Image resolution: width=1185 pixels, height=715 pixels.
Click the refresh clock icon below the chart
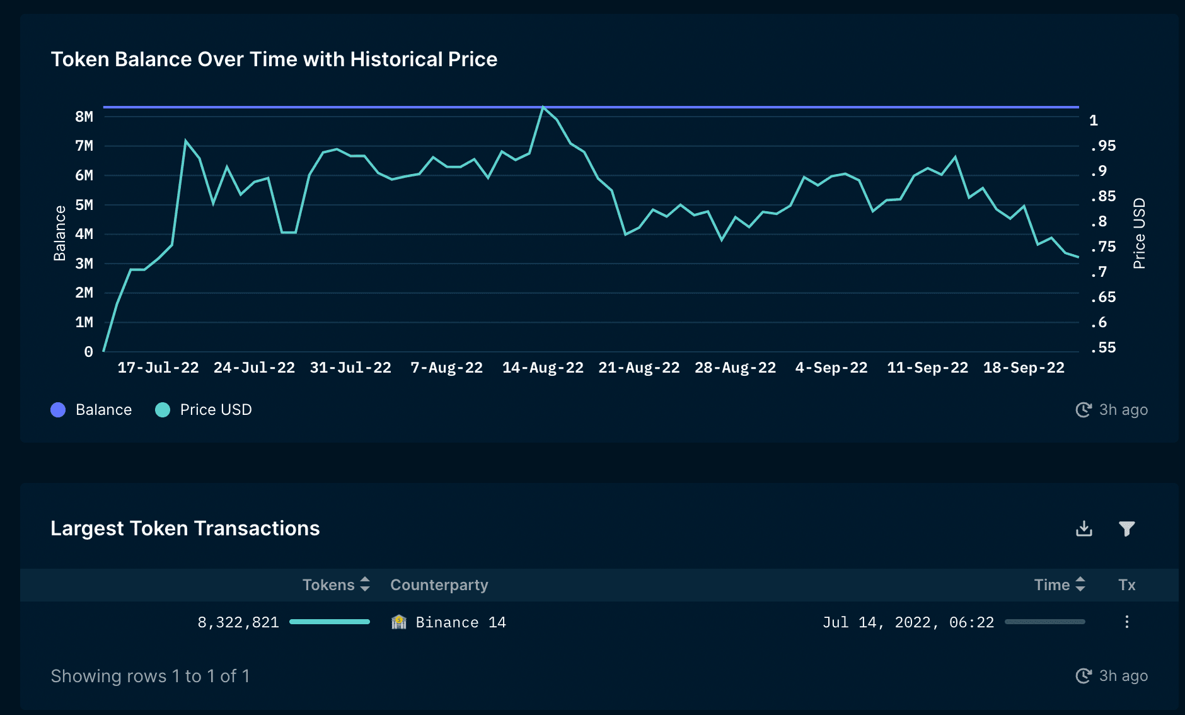point(1082,409)
